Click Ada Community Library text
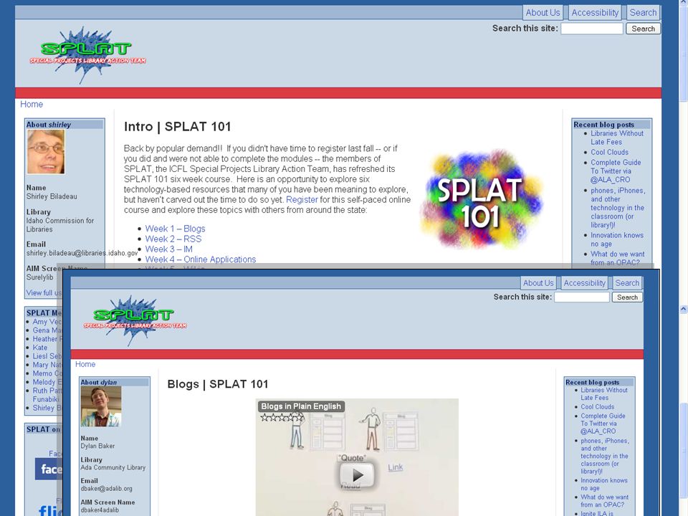 113,468
